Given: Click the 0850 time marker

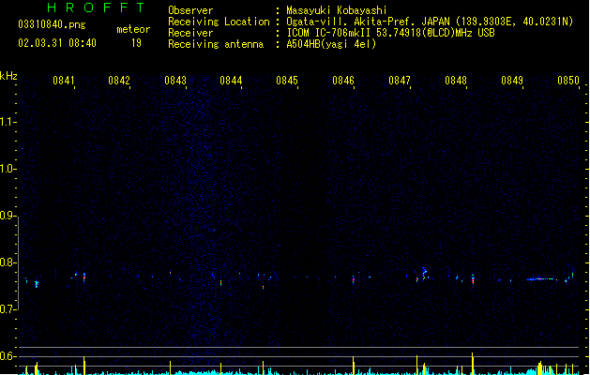Looking at the screenshot, I should point(568,81).
